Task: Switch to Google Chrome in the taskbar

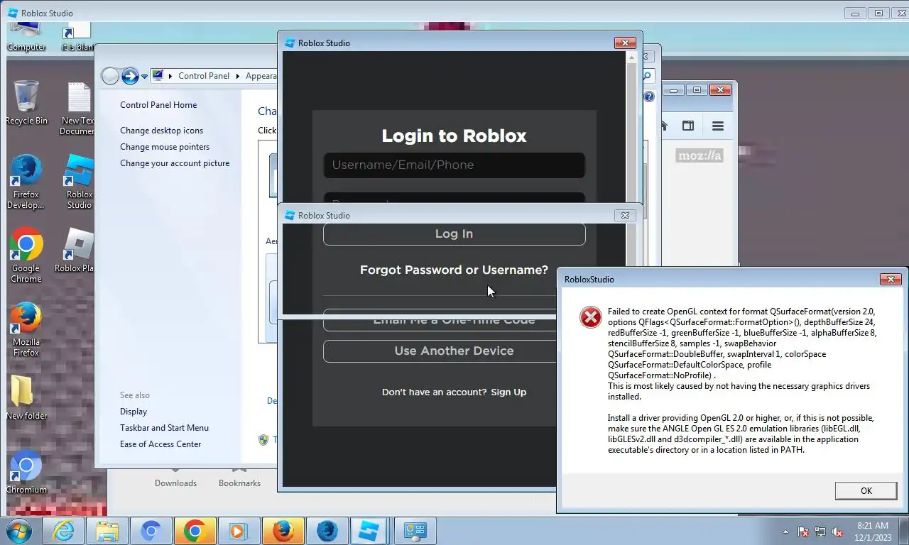Action: (x=195, y=531)
